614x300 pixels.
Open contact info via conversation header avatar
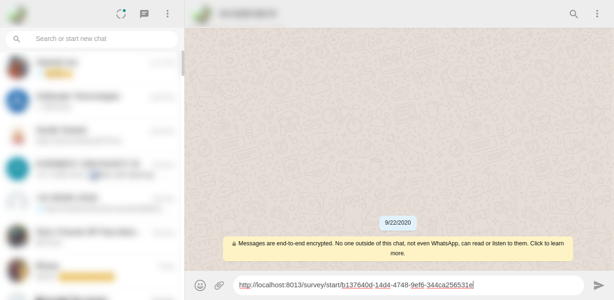coord(202,14)
